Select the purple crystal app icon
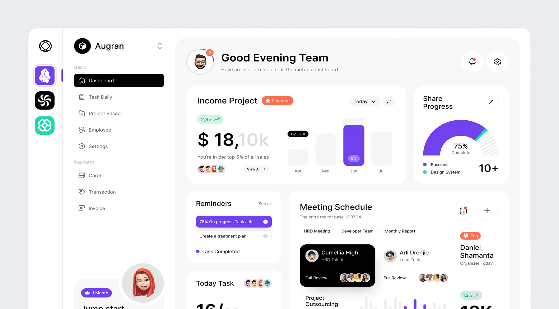Image resolution: width=559 pixels, height=309 pixels. 45,75
